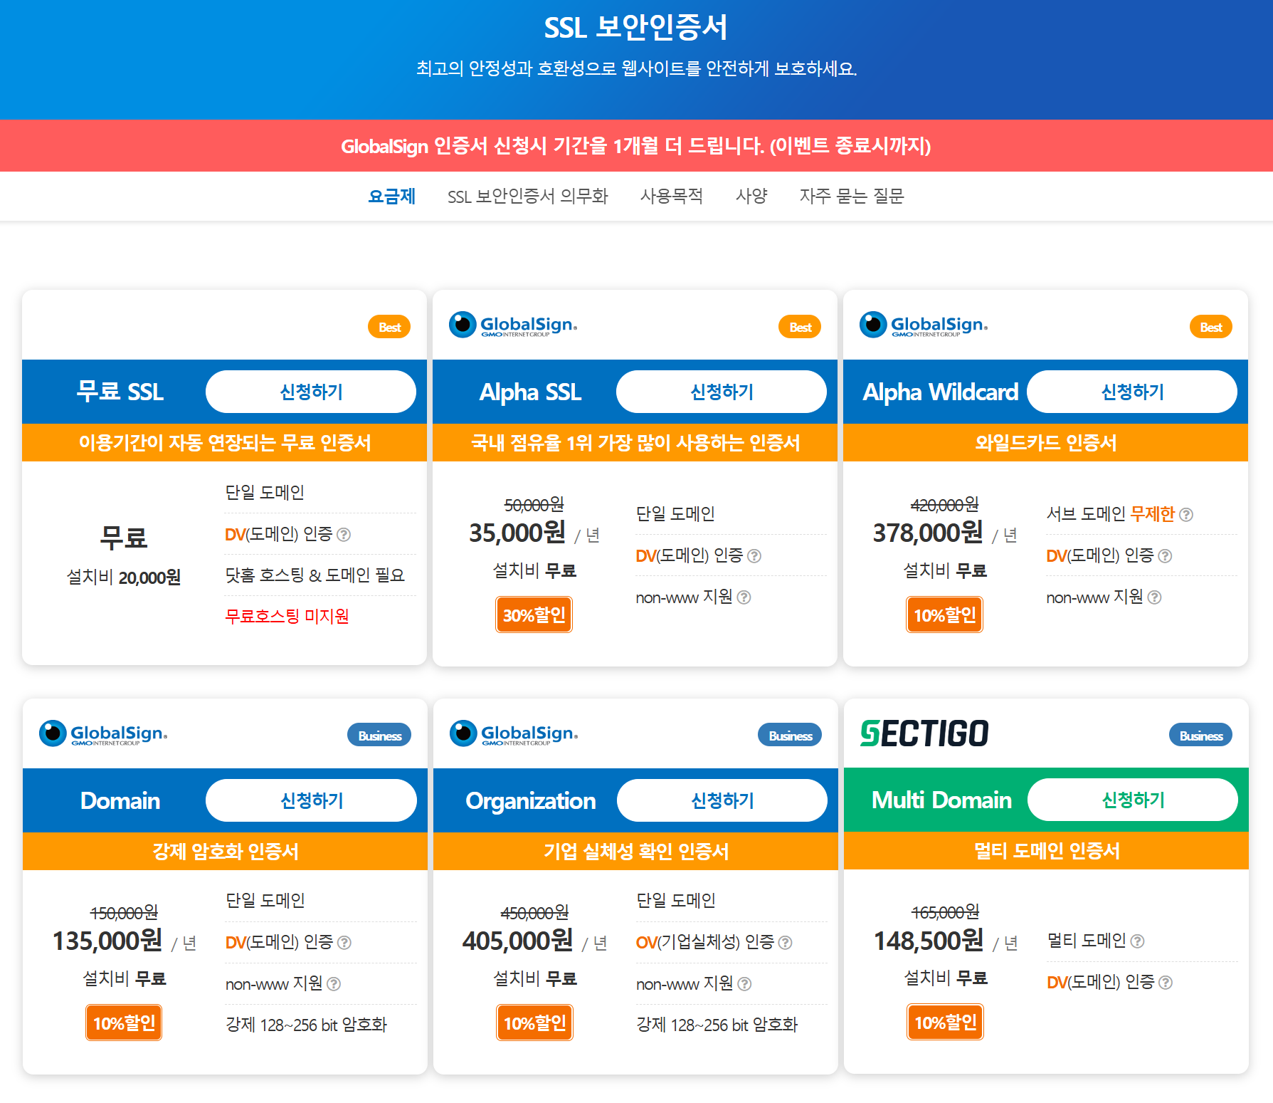
Task: Click 135,000원 price on Domain card
Action: click(x=107, y=941)
